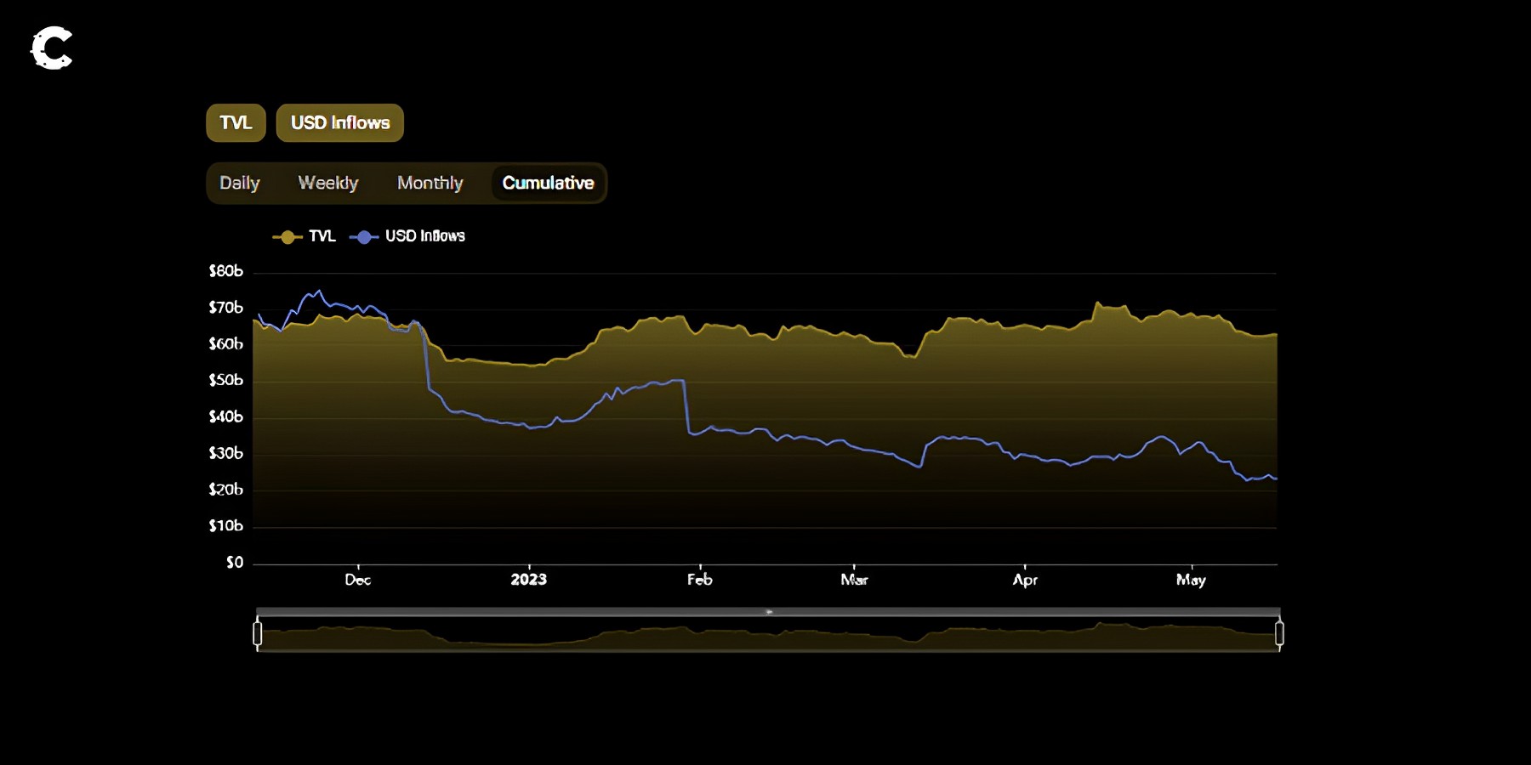Grab the left range slider handle
This screenshot has width=1531, height=765.
(258, 634)
